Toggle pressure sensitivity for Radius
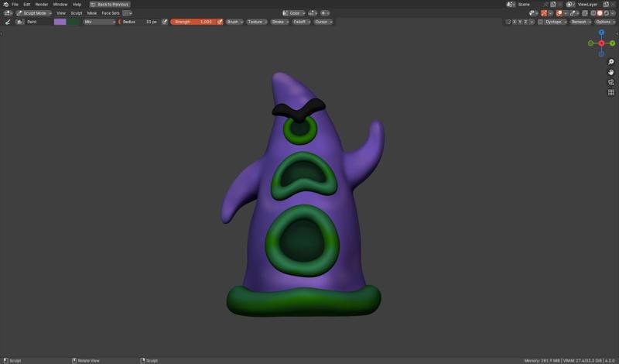 165,22
